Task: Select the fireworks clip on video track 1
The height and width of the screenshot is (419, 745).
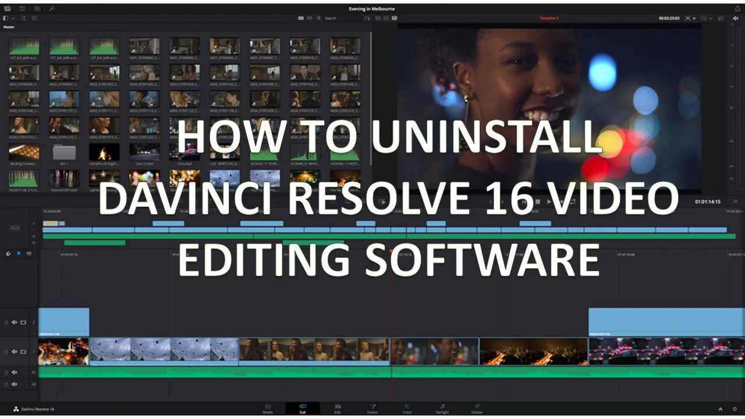Action: (63, 351)
